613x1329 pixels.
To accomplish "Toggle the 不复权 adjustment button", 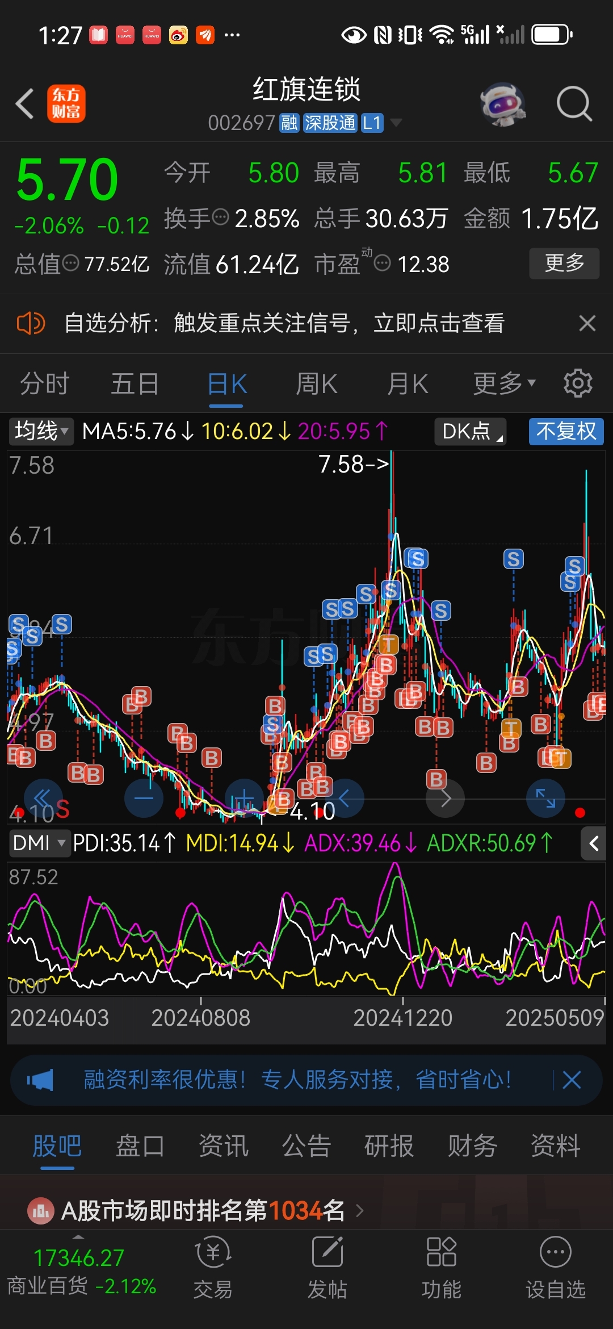I will [566, 431].
